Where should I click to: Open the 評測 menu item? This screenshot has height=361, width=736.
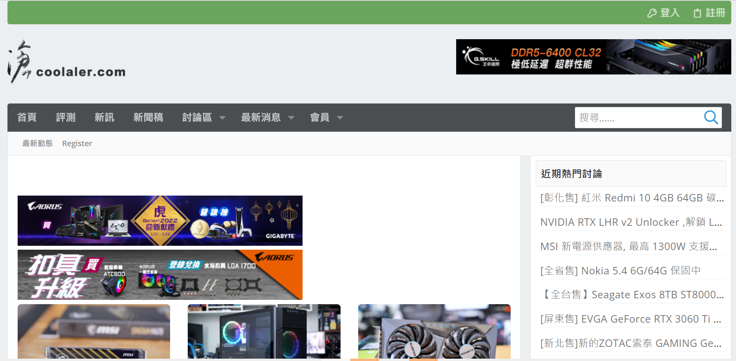click(66, 117)
